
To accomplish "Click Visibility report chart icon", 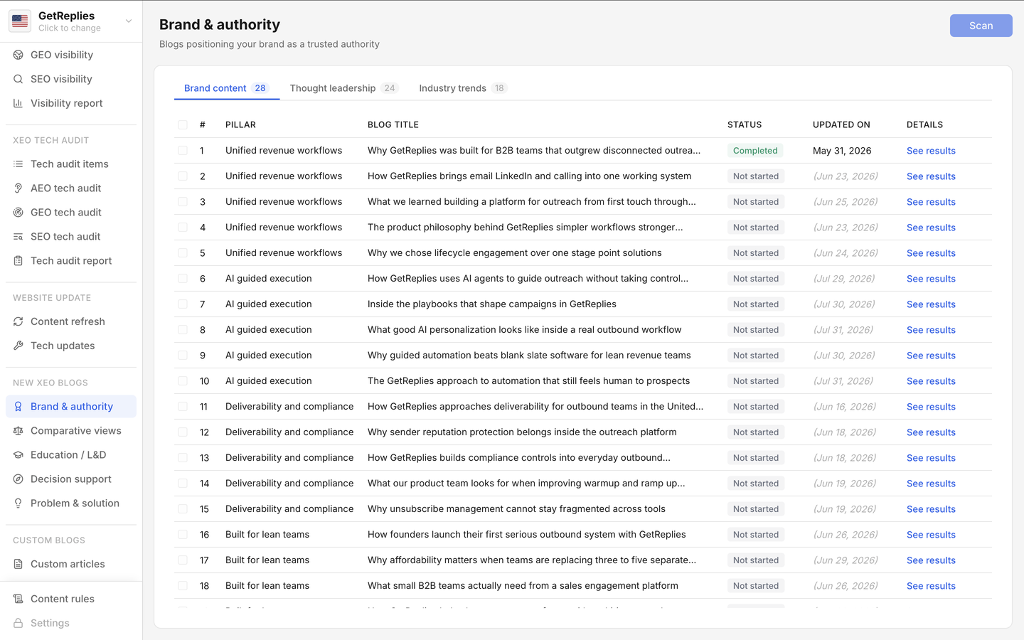I will tap(18, 103).
